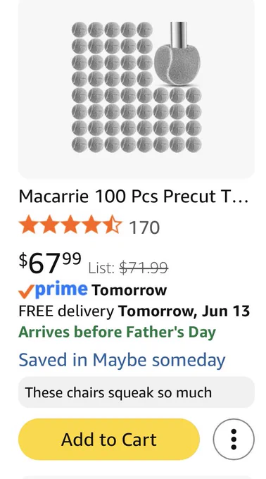Click the Add to Cart button
266x479 pixels.
tap(109, 439)
